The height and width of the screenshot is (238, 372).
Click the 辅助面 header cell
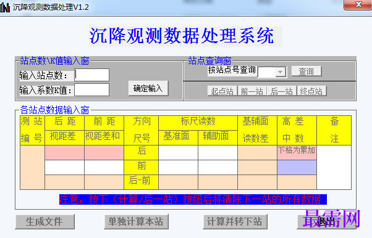pos(218,137)
